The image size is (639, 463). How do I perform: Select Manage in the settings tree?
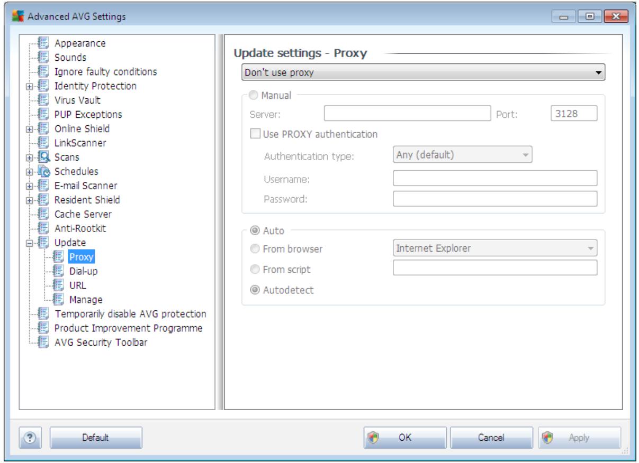86,300
